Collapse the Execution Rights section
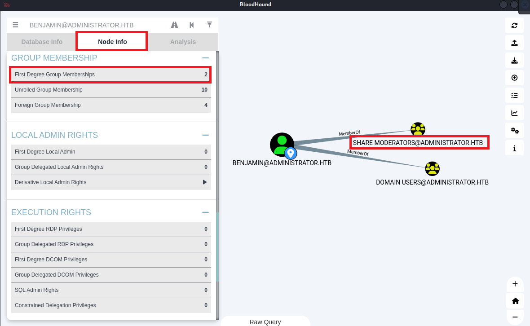530x326 pixels. [x=205, y=212]
